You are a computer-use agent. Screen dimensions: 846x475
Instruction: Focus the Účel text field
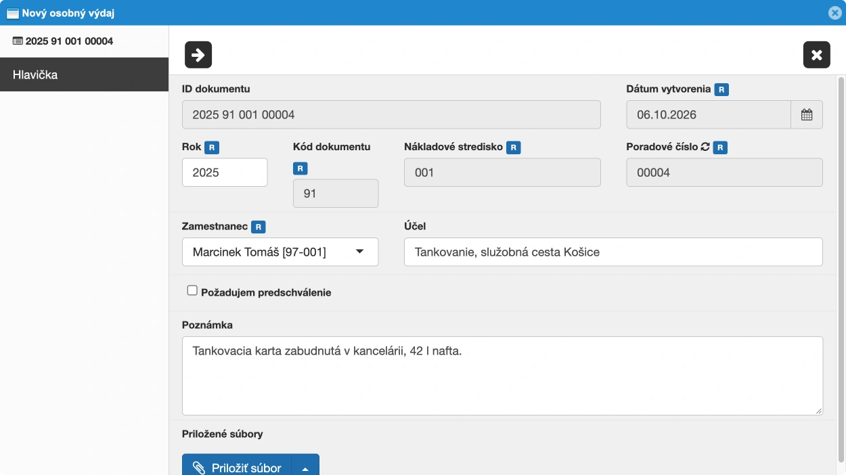pos(613,252)
